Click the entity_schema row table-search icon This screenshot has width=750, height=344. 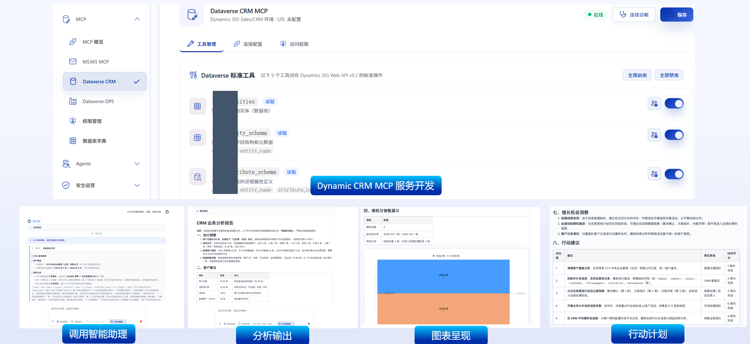(198, 138)
